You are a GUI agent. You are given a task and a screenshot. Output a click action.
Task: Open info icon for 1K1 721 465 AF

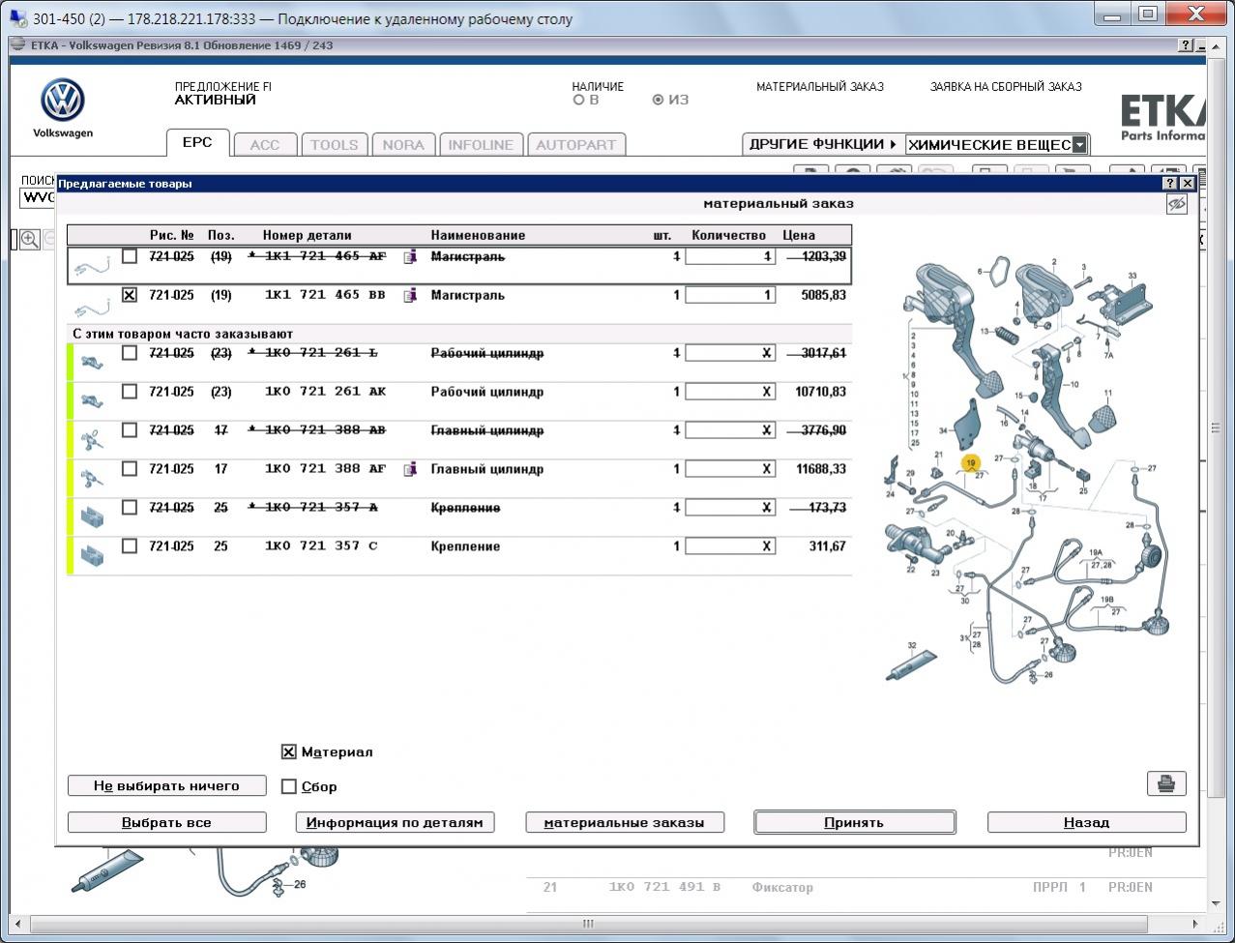coord(410,256)
